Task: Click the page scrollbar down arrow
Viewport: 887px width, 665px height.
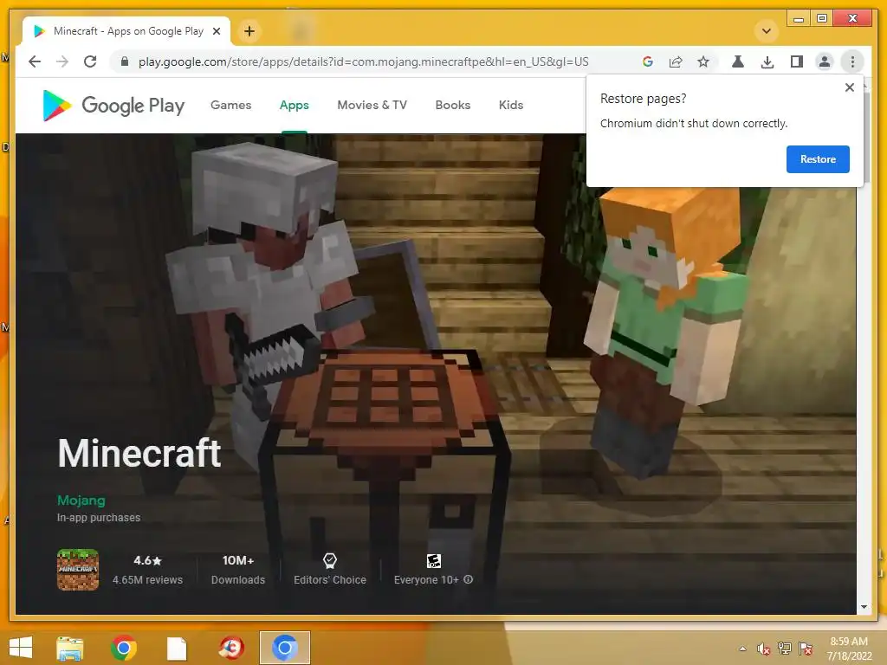Action: point(864,607)
